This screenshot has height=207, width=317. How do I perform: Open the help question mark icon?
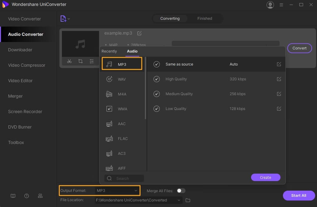click(27, 196)
